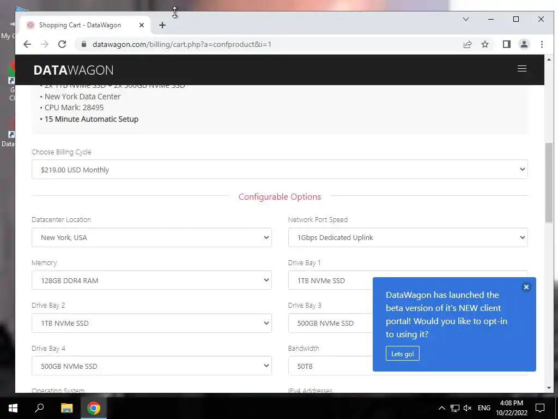Open the Drive Bay 2 dropdown
This screenshot has height=419, width=558.
pos(151,323)
